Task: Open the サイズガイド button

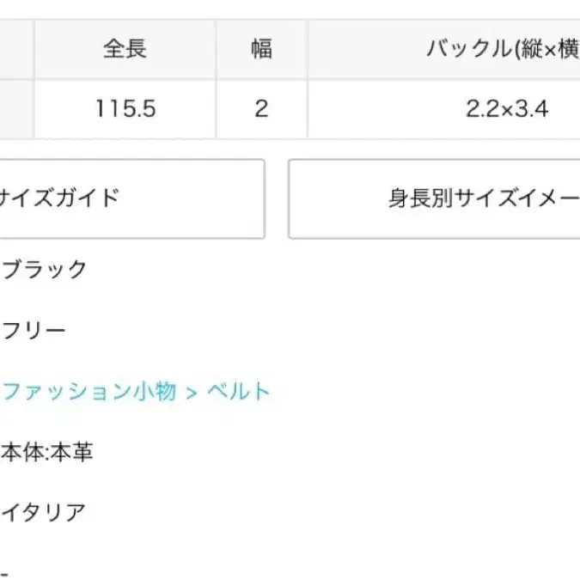Action: (129, 198)
